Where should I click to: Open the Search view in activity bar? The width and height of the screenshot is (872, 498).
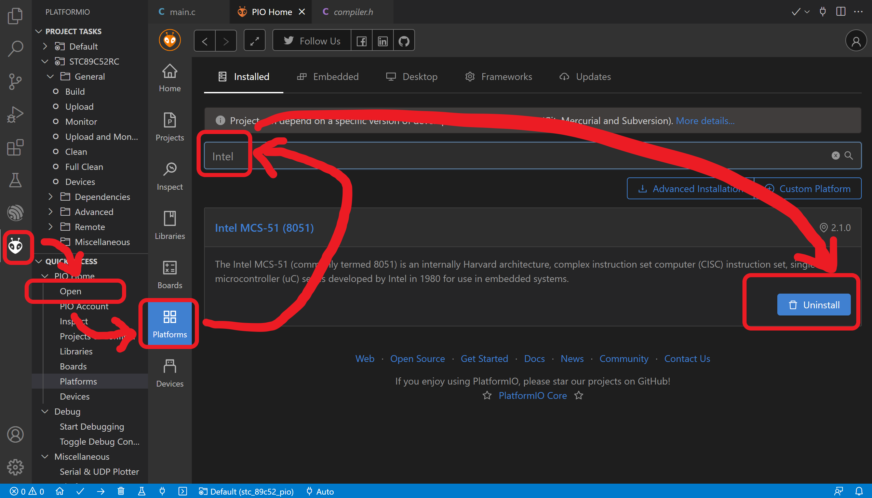tap(15, 49)
